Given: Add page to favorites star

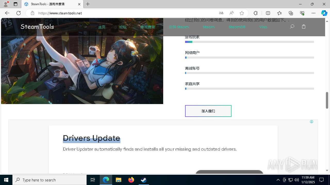Looking at the screenshot, I should 242,13.
